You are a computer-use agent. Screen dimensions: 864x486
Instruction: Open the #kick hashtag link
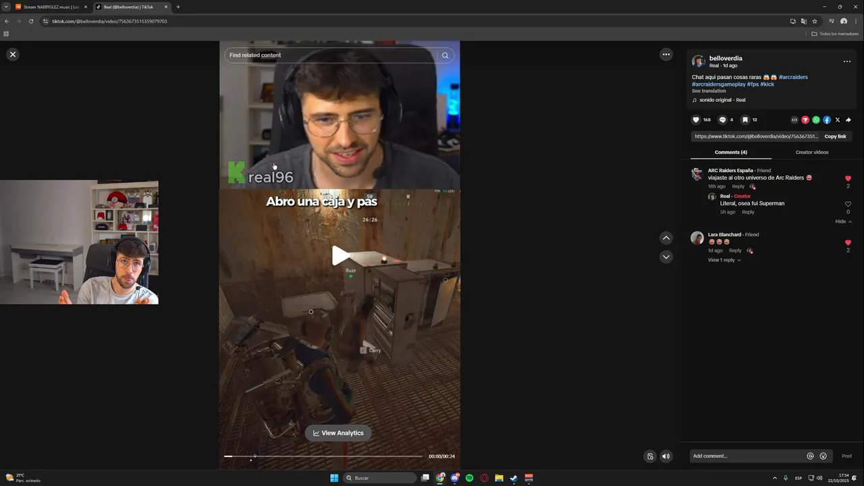tap(767, 84)
